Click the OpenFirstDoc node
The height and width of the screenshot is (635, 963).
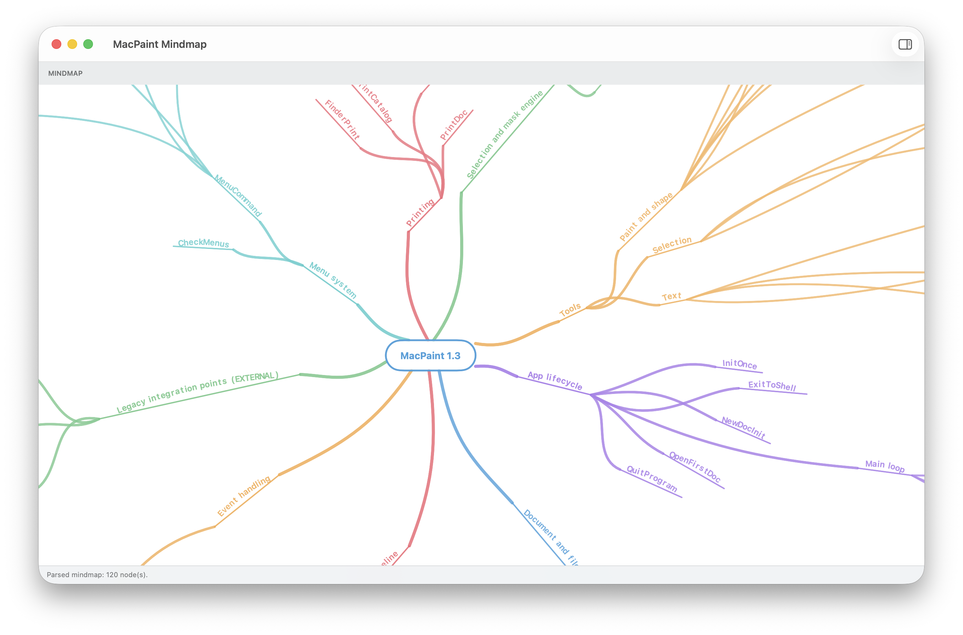point(695,467)
